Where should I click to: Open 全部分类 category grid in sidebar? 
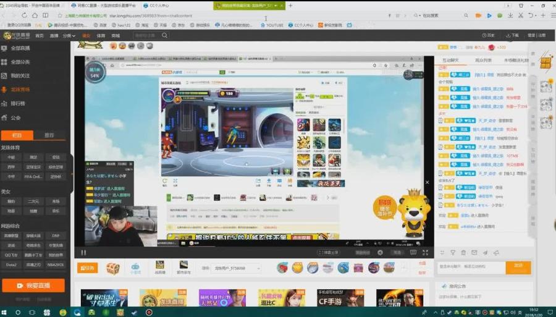pos(20,62)
